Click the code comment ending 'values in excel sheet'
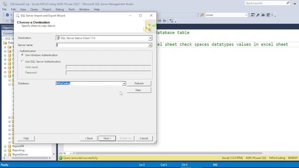Viewport: 299px width, 168px height. [x=222, y=44]
